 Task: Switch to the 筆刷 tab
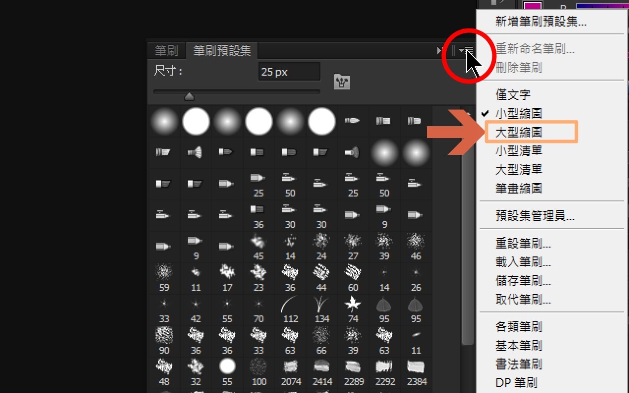[166, 51]
